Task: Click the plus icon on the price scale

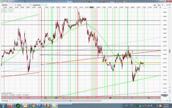Action: tap(170, 90)
